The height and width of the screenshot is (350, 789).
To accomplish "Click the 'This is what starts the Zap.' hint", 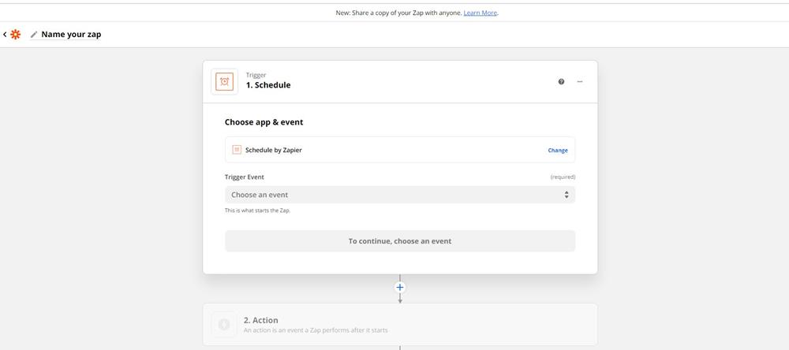I will pyautogui.click(x=258, y=210).
